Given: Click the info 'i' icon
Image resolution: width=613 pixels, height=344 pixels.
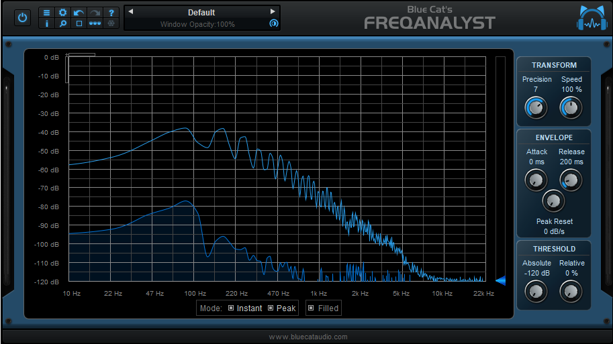Looking at the screenshot, I should [46, 23].
